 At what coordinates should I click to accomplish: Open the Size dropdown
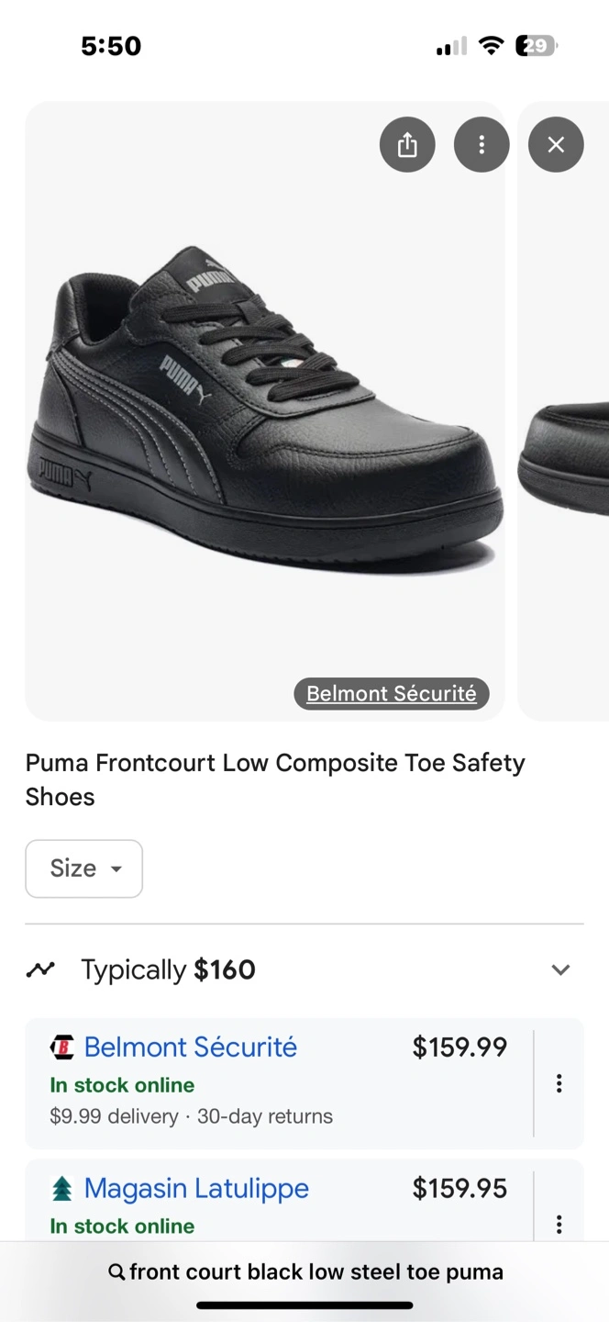83,868
